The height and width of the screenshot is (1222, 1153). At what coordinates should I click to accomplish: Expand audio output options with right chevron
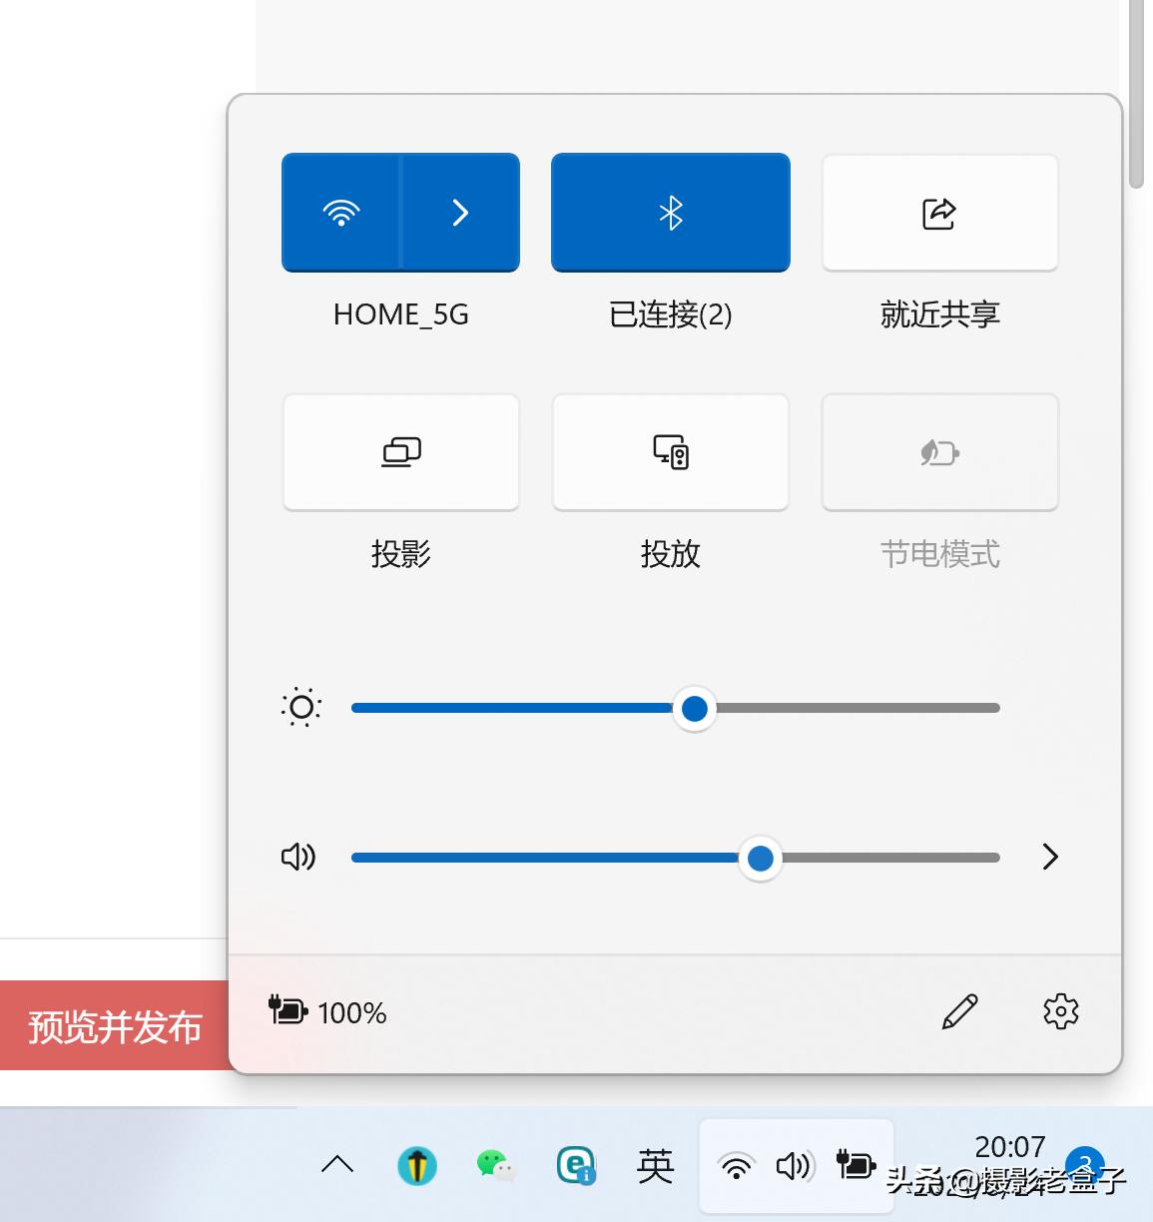click(x=1049, y=857)
